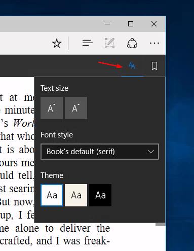Open the Share icon in Edge toolbar

(132, 43)
